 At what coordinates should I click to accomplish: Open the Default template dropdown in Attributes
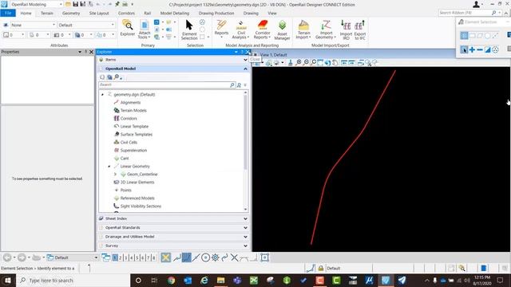coord(87,25)
